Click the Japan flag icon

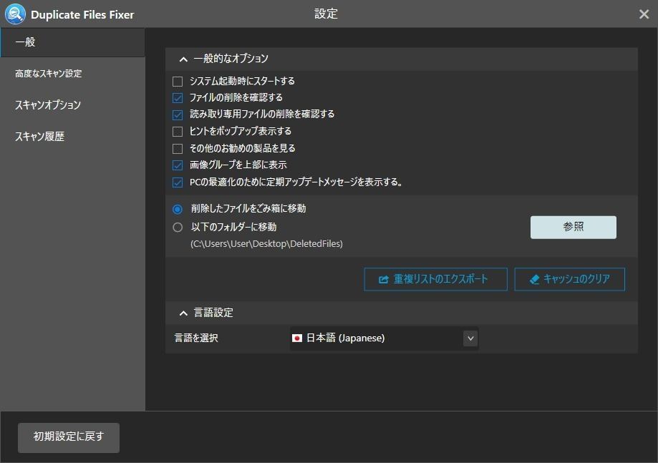click(296, 338)
